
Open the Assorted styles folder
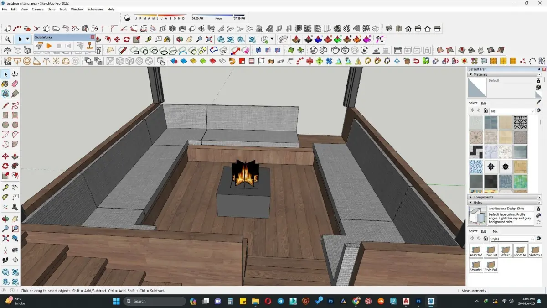tap(476, 251)
